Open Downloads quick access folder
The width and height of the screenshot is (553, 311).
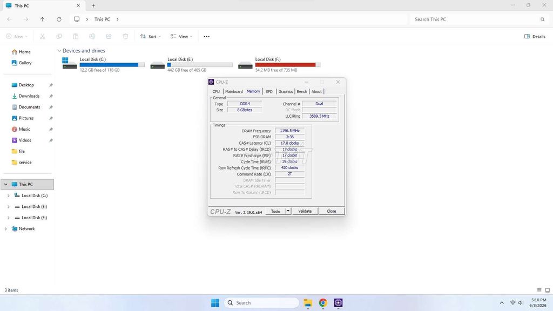pyautogui.click(x=25, y=96)
